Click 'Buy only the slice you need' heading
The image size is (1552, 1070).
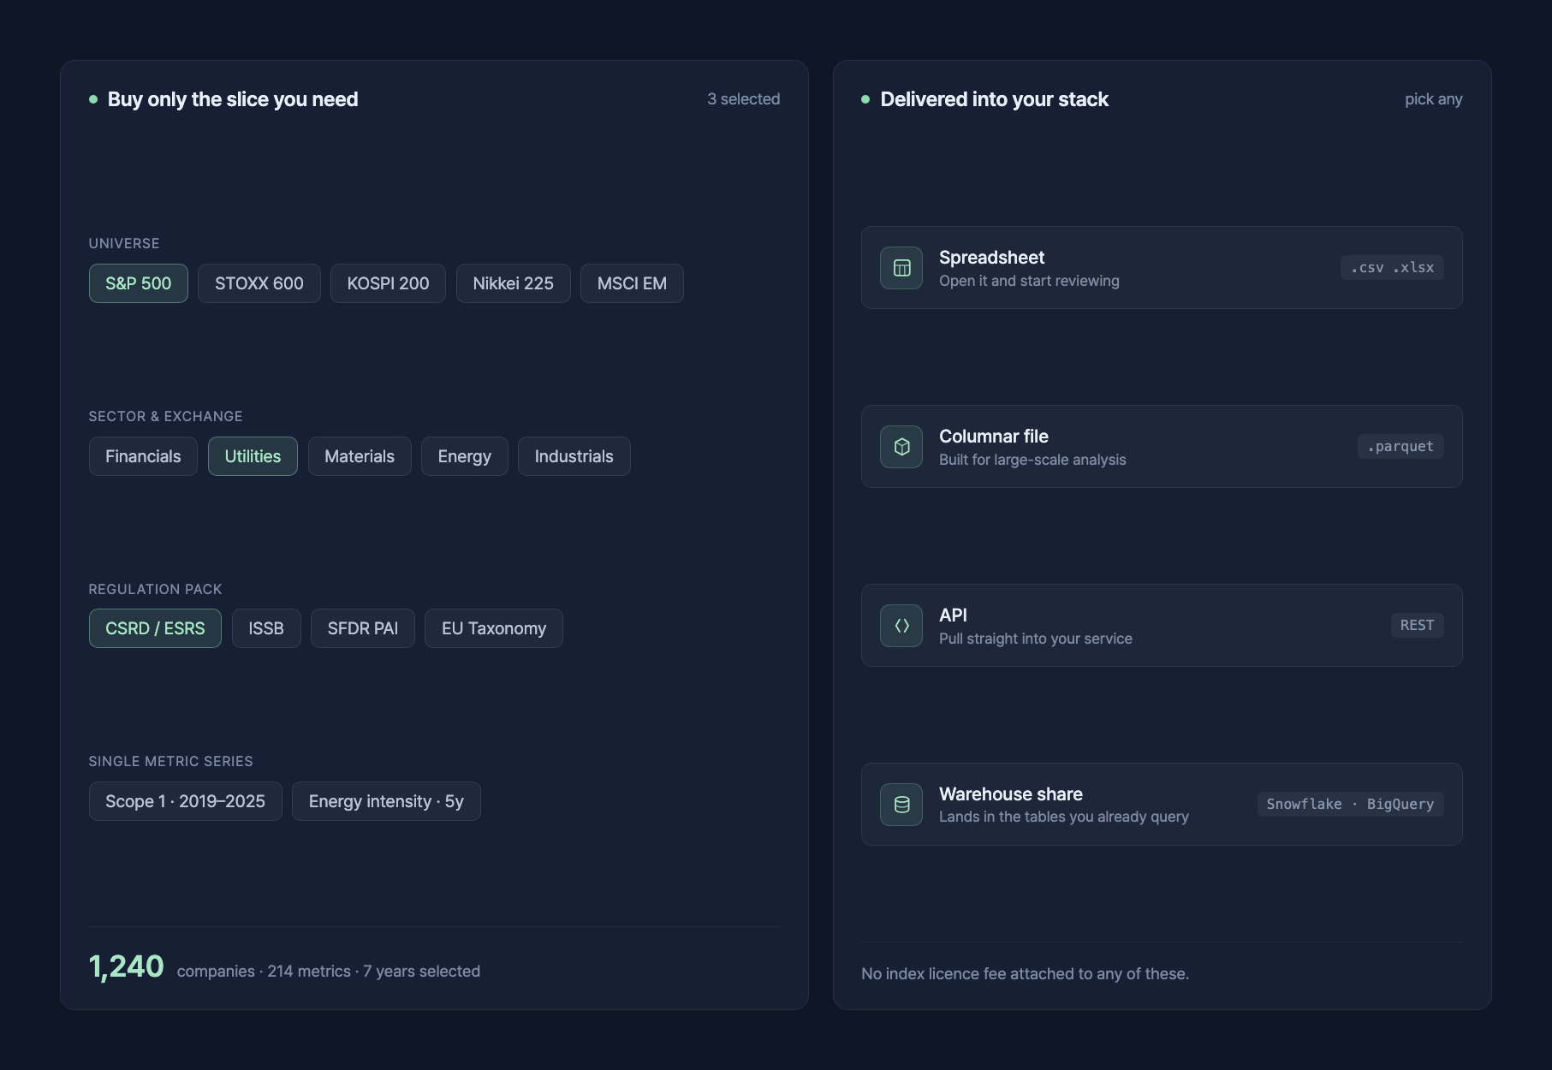[233, 99]
